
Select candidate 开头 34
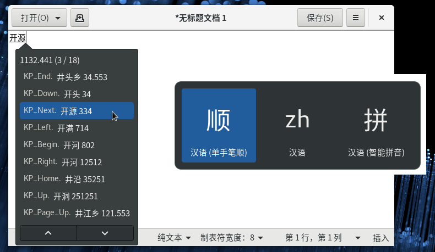77,94
